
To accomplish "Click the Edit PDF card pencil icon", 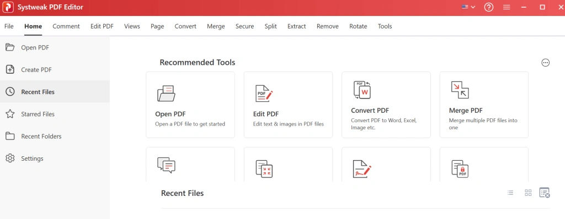I will click(264, 93).
